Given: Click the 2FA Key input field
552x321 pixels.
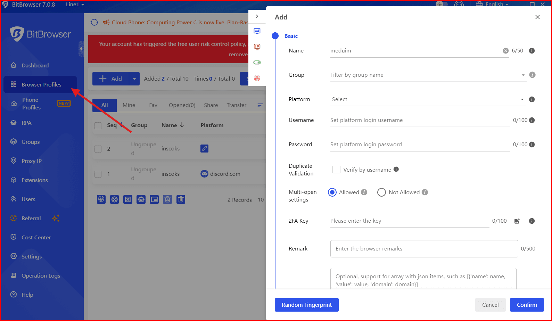Looking at the screenshot, I should tap(410, 221).
